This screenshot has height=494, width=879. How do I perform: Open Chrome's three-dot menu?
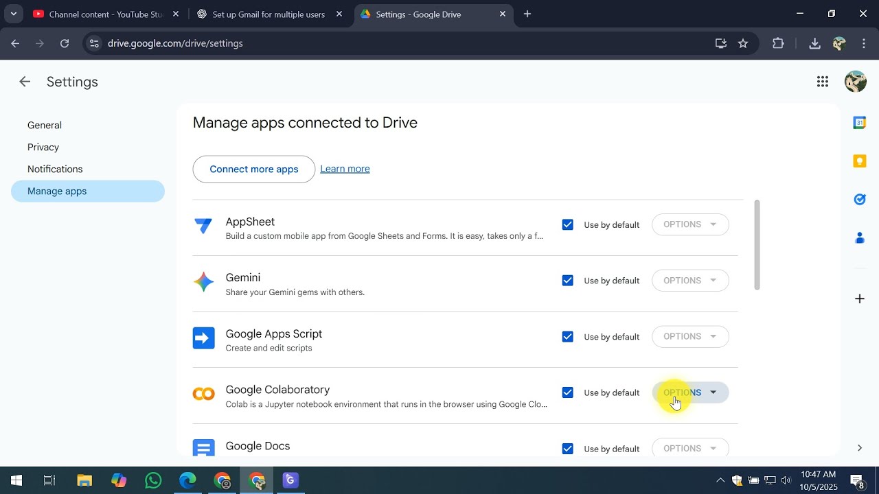click(x=864, y=43)
